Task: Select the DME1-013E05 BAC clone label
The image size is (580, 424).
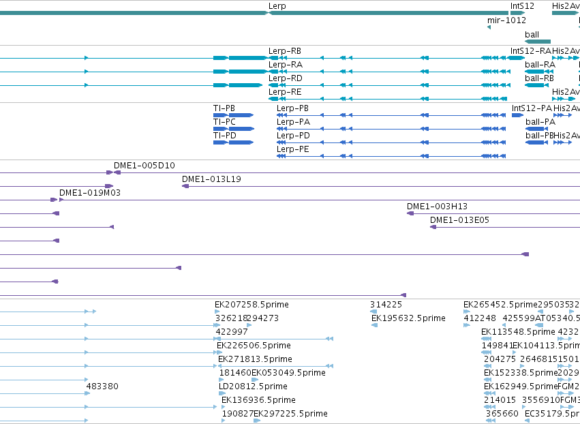Action: (x=460, y=220)
